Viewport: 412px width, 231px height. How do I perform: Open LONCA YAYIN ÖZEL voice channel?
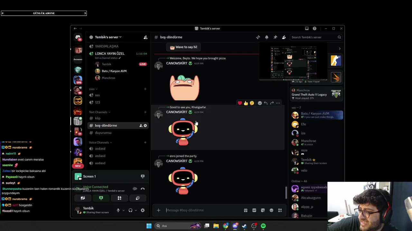[118, 54]
